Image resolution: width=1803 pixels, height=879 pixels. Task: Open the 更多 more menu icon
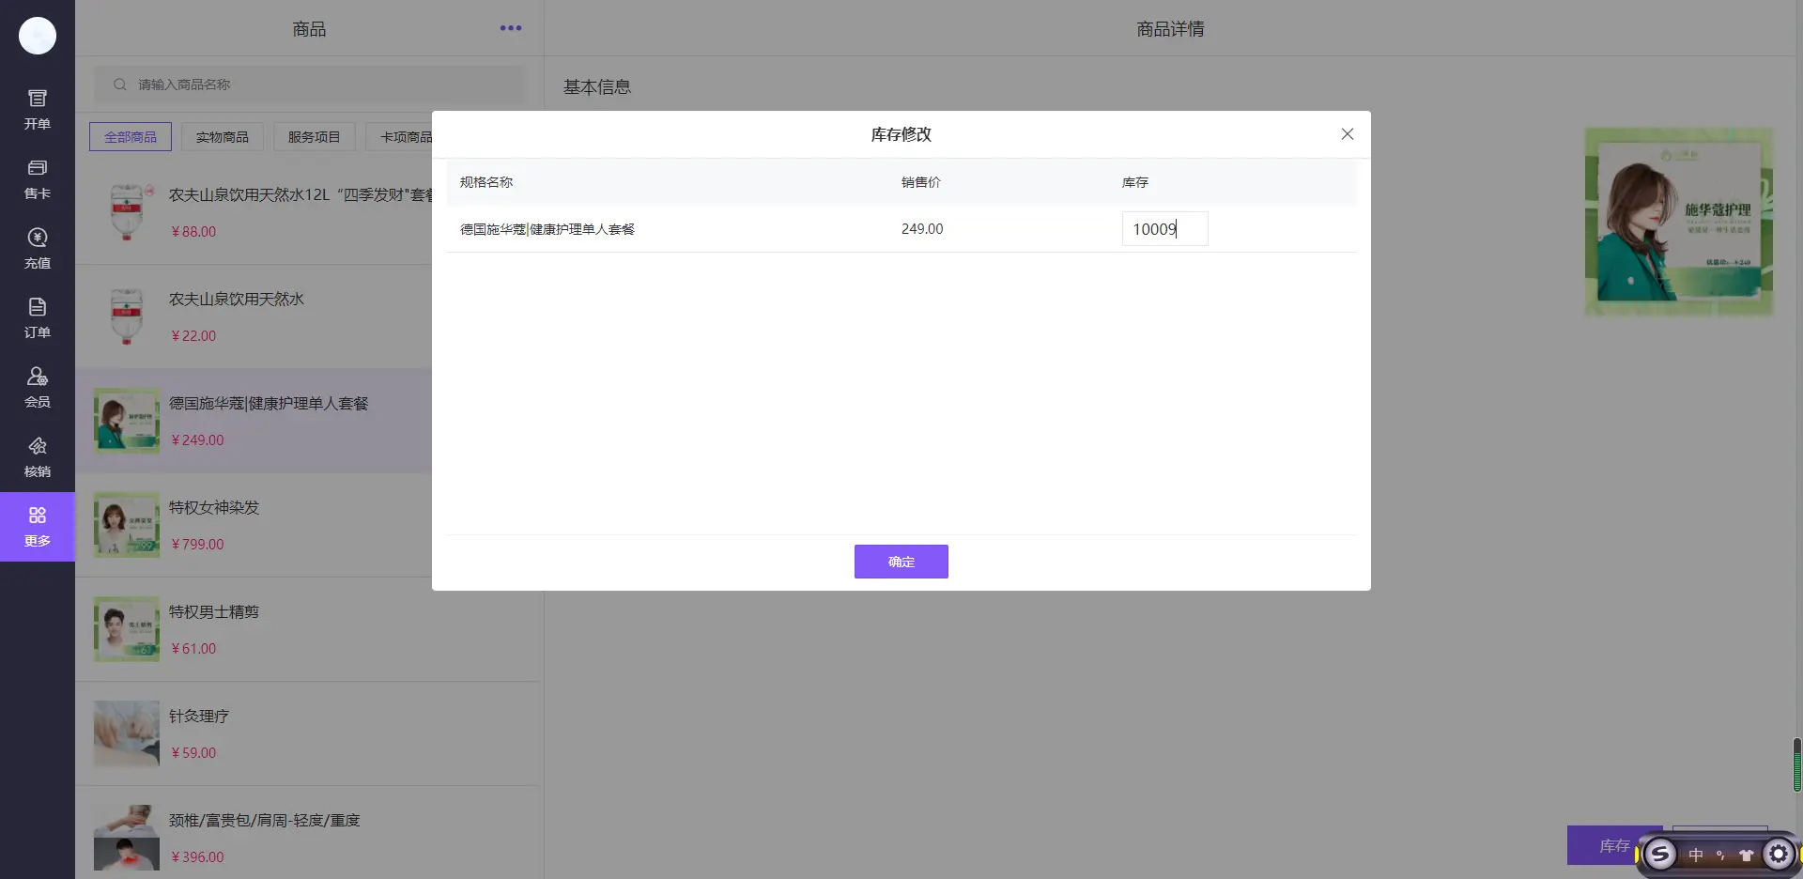[38, 526]
